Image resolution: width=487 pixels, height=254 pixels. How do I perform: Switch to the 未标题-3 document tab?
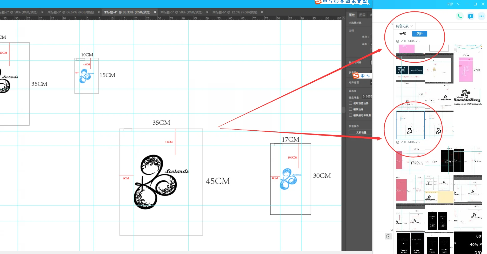pos(70,12)
